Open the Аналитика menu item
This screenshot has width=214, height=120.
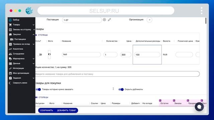pyautogui.click(x=18, y=49)
